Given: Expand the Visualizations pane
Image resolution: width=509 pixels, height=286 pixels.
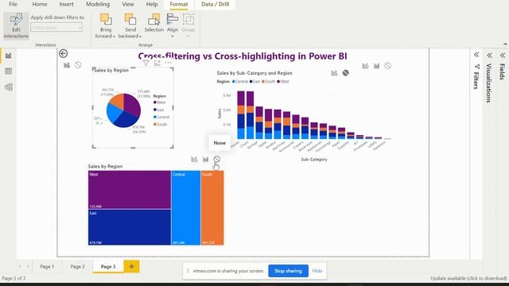Looking at the screenshot, I should (x=489, y=55).
